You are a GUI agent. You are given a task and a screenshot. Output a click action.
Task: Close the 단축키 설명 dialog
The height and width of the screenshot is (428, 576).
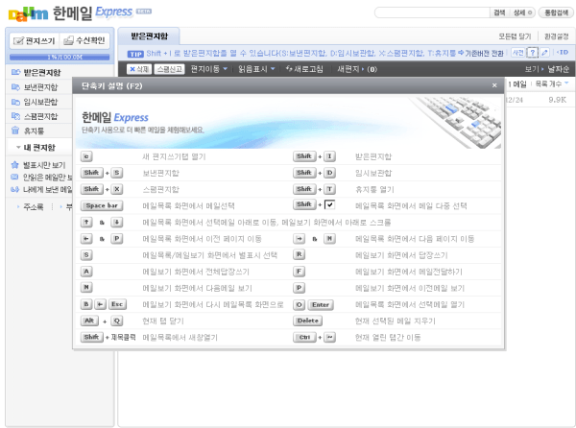pos(494,85)
